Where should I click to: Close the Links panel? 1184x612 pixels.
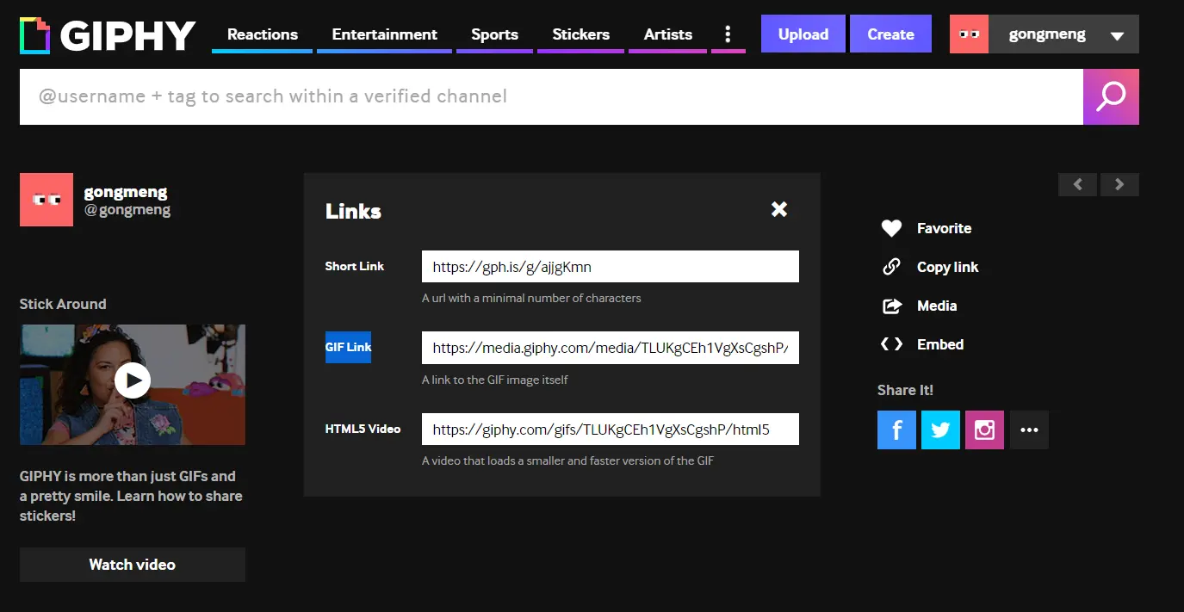pos(779,209)
